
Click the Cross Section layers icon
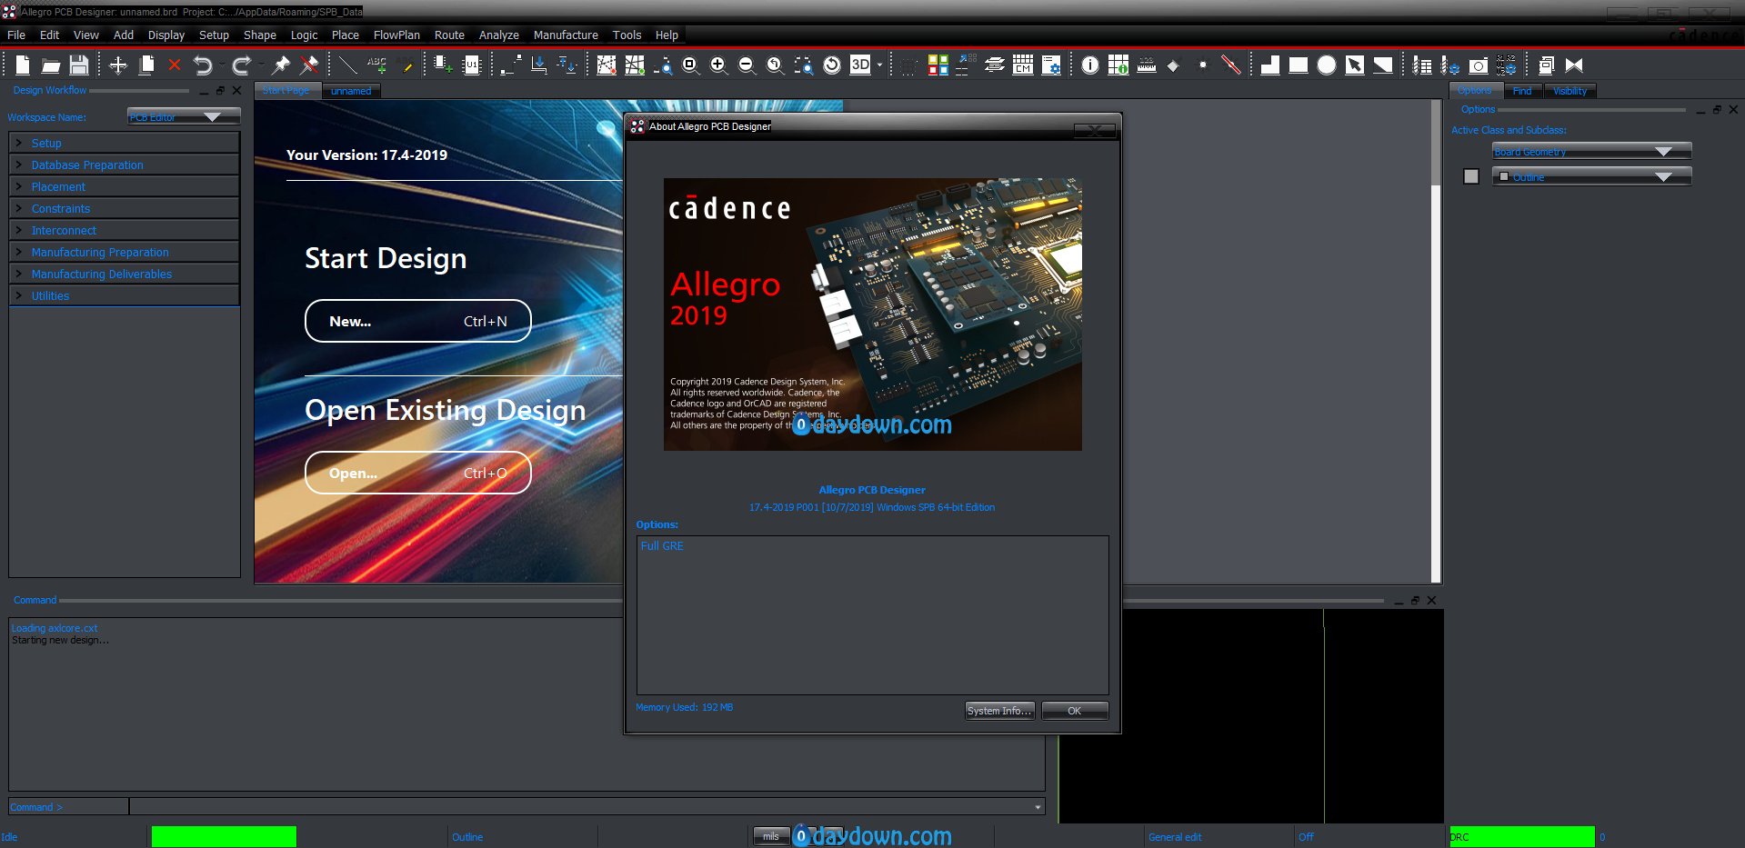tap(995, 65)
